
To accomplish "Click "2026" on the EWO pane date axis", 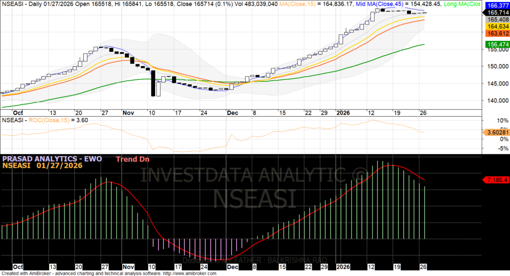I will tap(343, 267).
